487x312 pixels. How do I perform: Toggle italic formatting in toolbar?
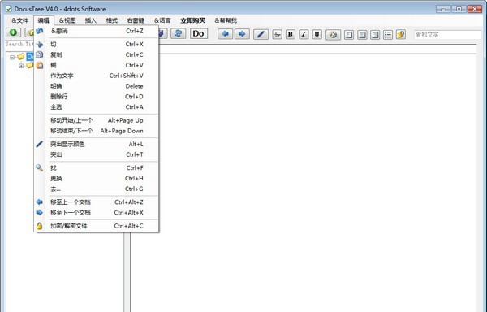304,34
